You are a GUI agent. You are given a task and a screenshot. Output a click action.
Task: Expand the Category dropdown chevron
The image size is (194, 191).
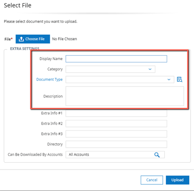(150, 69)
